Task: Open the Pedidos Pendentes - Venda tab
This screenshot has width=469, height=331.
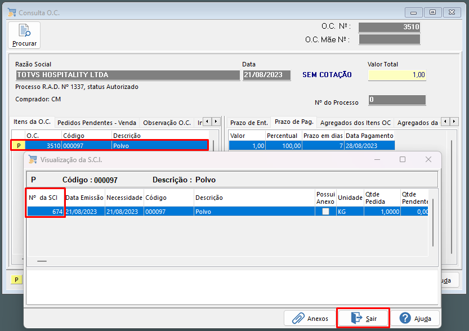Action: pyautogui.click(x=97, y=123)
